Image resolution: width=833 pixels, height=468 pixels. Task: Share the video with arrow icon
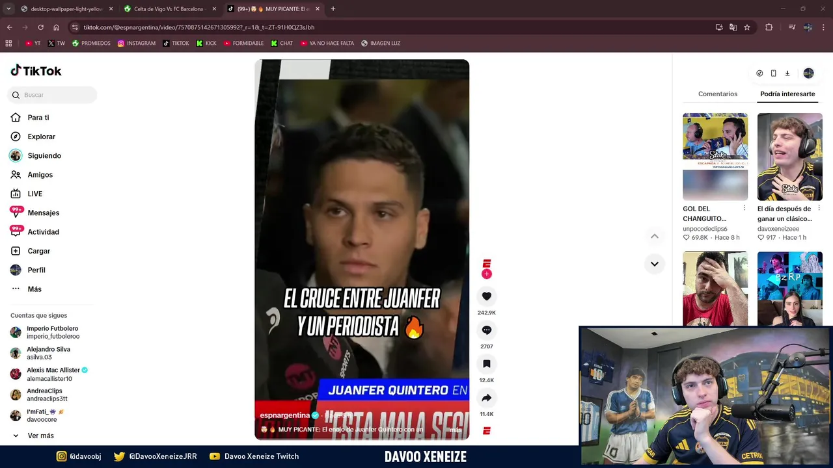[x=486, y=398]
